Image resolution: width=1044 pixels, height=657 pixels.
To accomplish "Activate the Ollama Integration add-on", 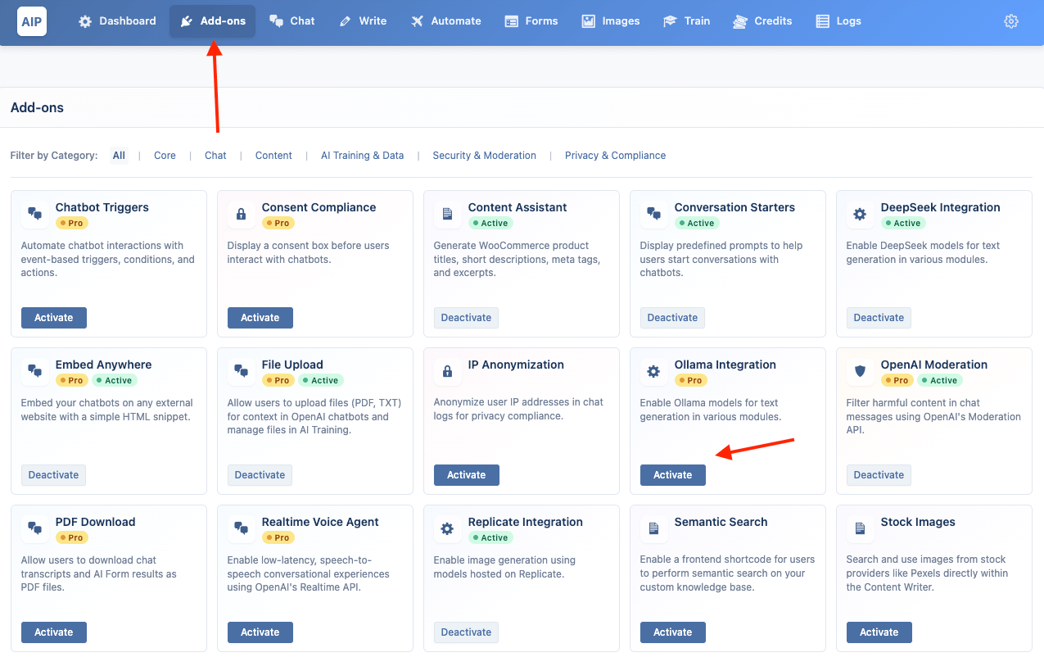I will tap(673, 475).
